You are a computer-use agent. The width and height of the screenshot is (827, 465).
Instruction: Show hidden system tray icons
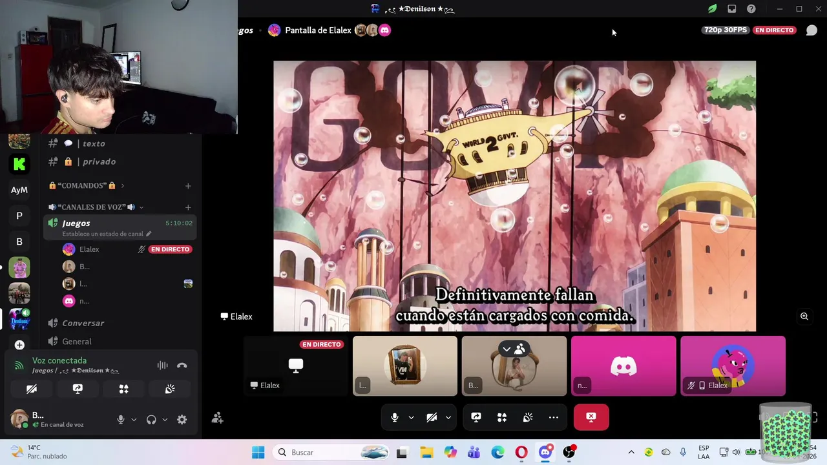point(631,452)
